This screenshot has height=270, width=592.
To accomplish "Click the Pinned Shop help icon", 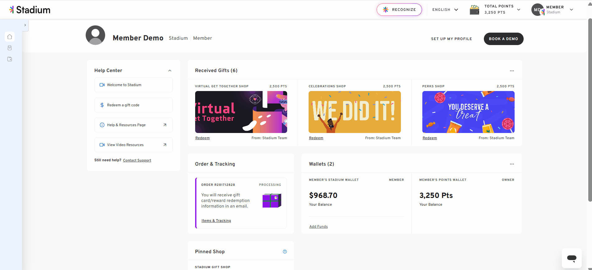I will (285, 252).
